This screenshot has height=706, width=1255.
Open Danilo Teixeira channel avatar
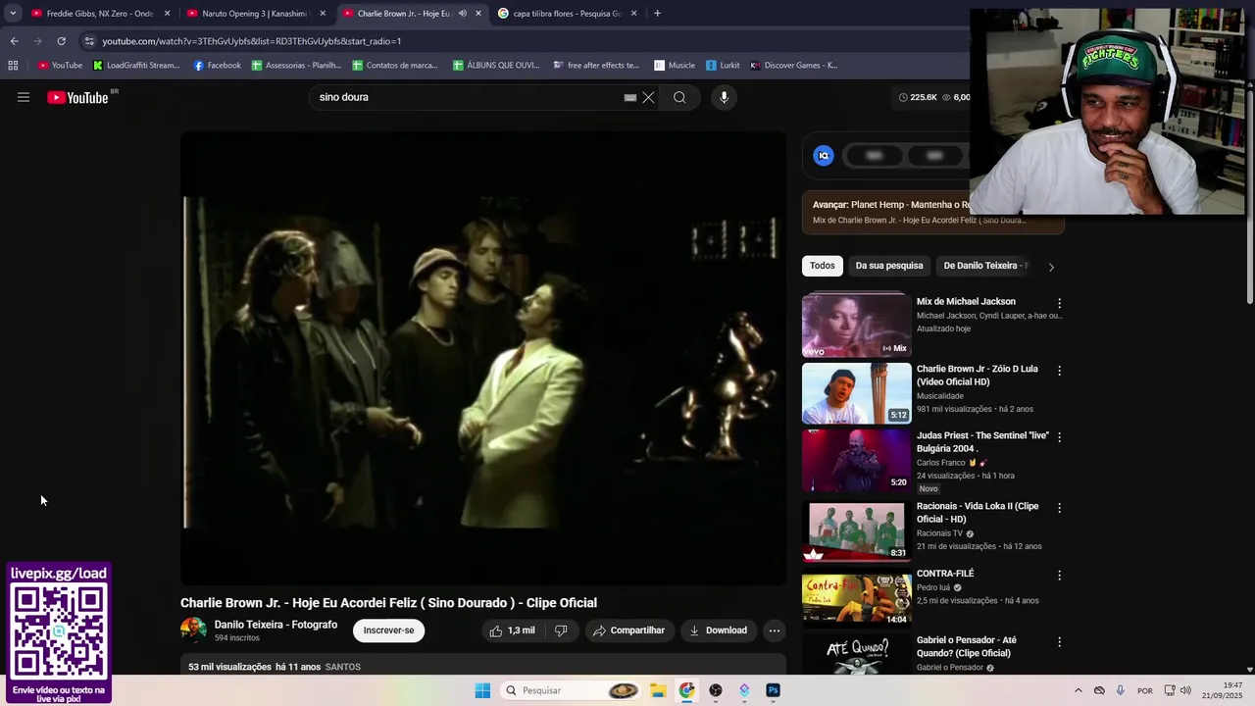[x=193, y=630]
